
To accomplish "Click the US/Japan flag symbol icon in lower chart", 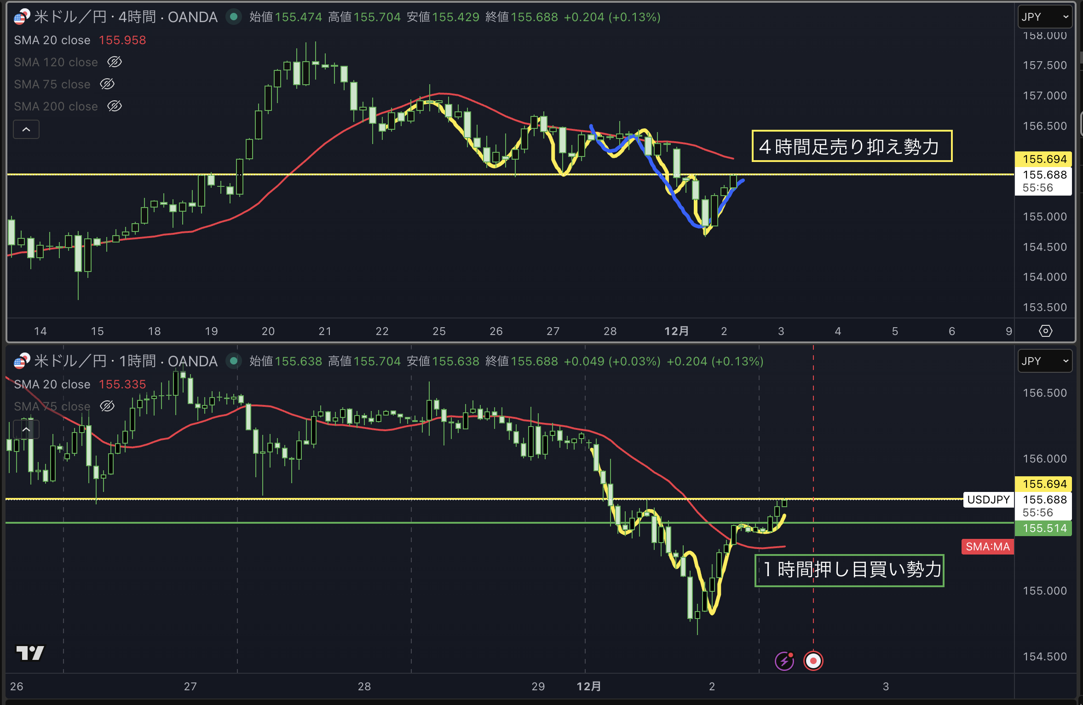I will pos(21,361).
